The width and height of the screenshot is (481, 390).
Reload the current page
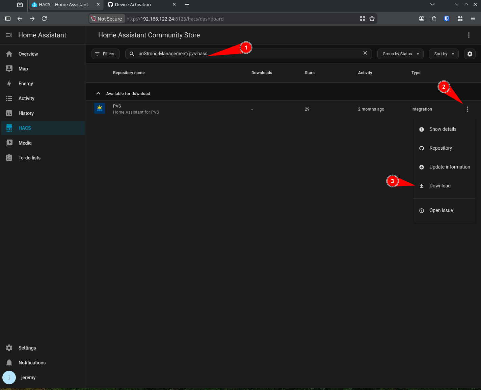click(44, 19)
